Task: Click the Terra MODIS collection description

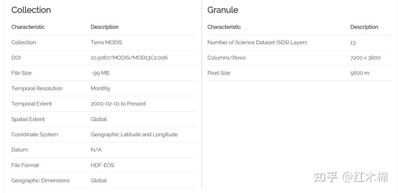Action: [x=106, y=43]
